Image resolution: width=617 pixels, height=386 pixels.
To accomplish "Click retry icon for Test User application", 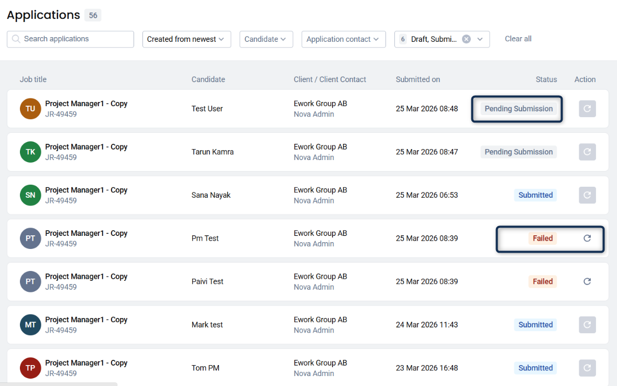I will (x=587, y=108).
